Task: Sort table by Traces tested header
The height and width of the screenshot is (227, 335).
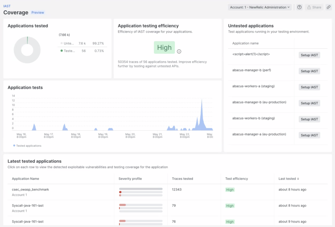Action: pyautogui.click(x=182, y=179)
